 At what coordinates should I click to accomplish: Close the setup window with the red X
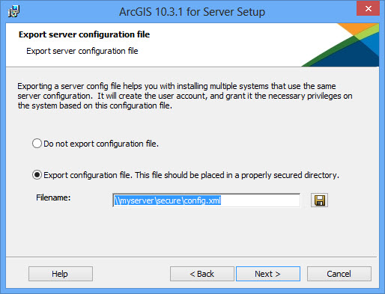pyautogui.click(x=368, y=8)
